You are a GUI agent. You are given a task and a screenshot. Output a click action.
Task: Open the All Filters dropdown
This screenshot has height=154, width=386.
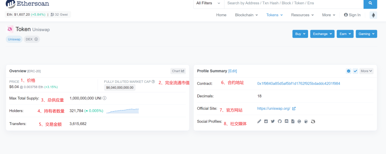tap(208, 3)
